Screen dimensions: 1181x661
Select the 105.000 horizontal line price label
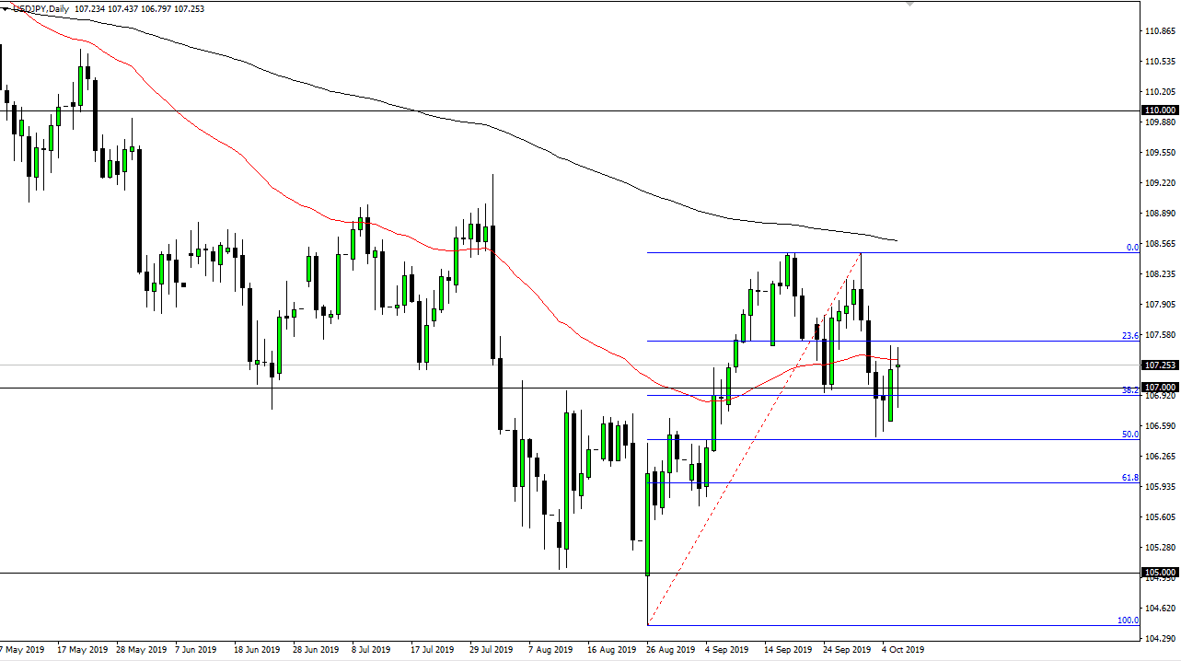tap(1161, 573)
